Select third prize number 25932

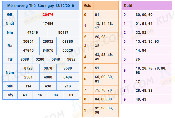[x=48, y=41]
